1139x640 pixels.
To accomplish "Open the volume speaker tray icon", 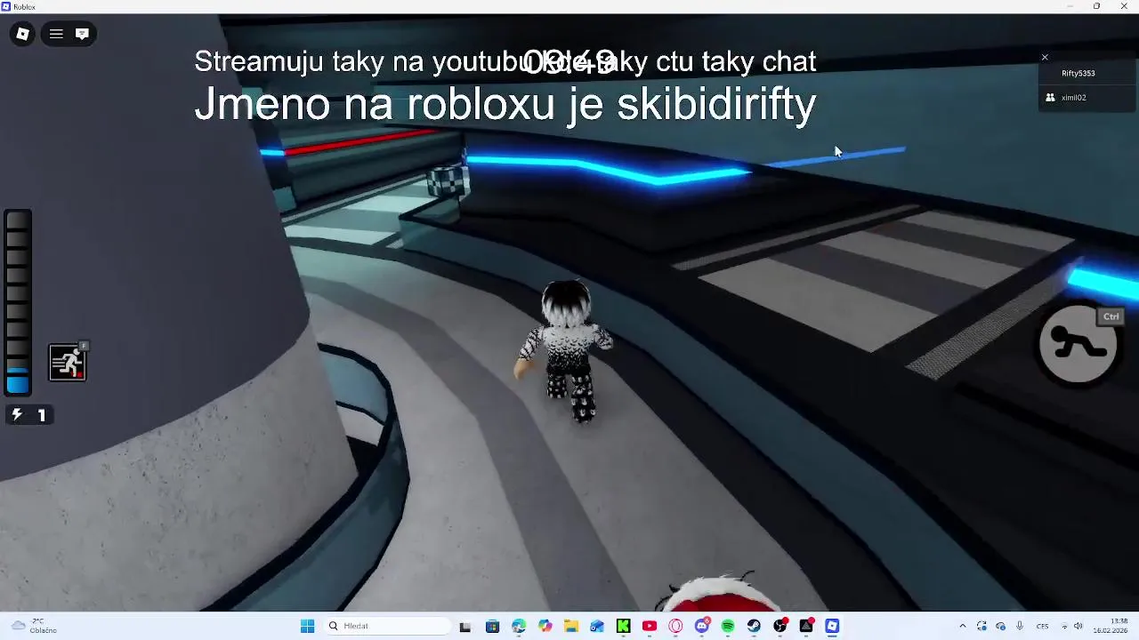I will coord(1078,627).
